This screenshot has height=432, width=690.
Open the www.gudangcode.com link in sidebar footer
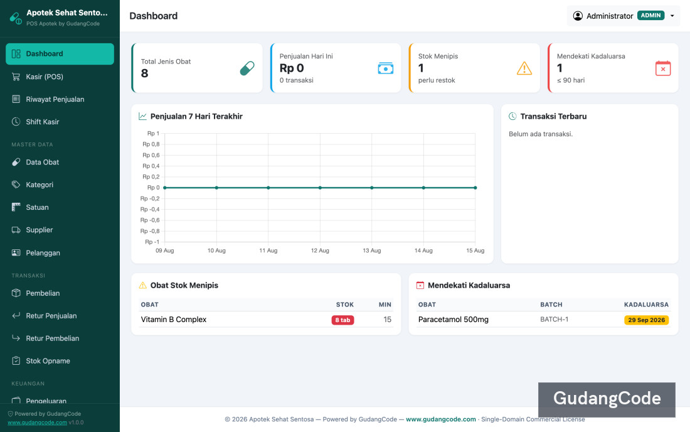point(38,423)
